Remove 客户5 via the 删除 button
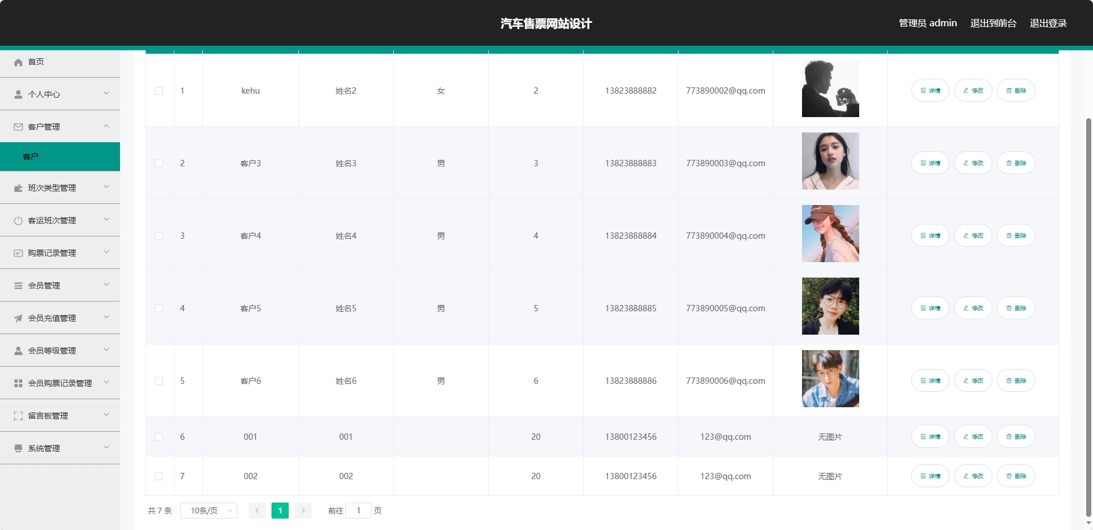The width and height of the screenshot is (1093, 530). pyautogui.click(x=1016, y=308)
